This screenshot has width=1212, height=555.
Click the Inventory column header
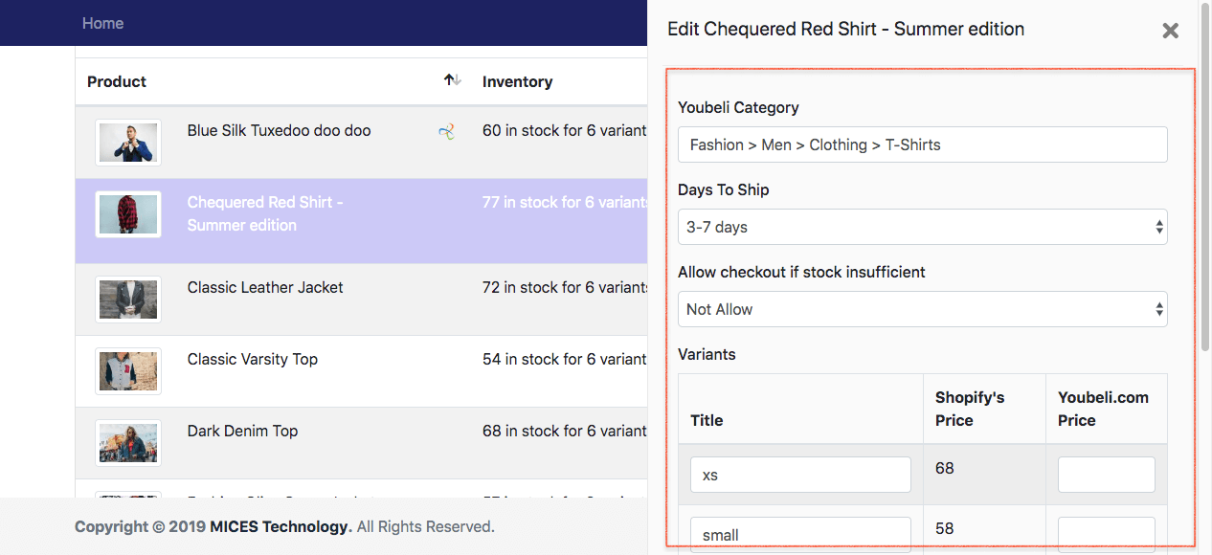pyautogui.click(x=517, y=82)
